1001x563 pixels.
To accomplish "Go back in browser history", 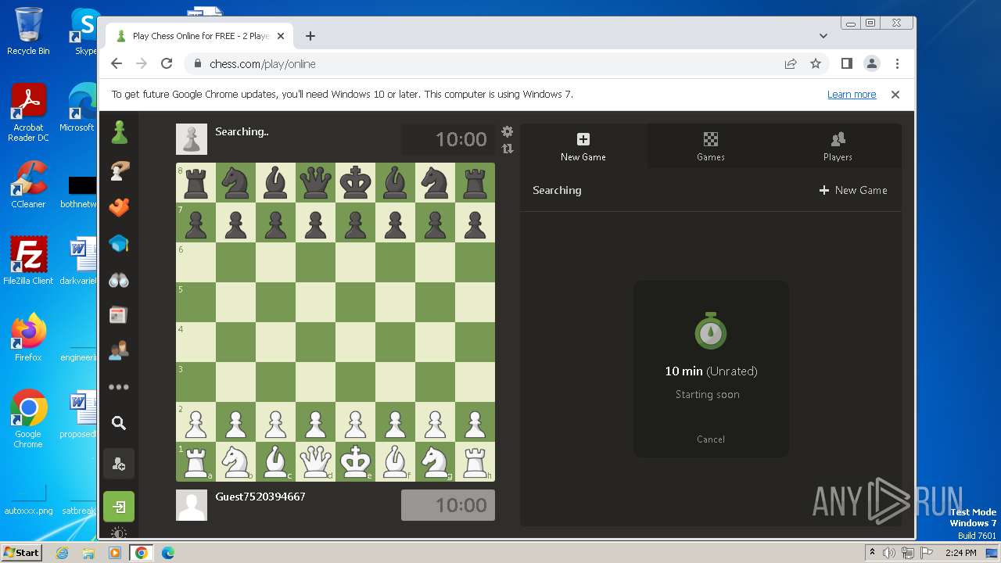I will 117,64.
